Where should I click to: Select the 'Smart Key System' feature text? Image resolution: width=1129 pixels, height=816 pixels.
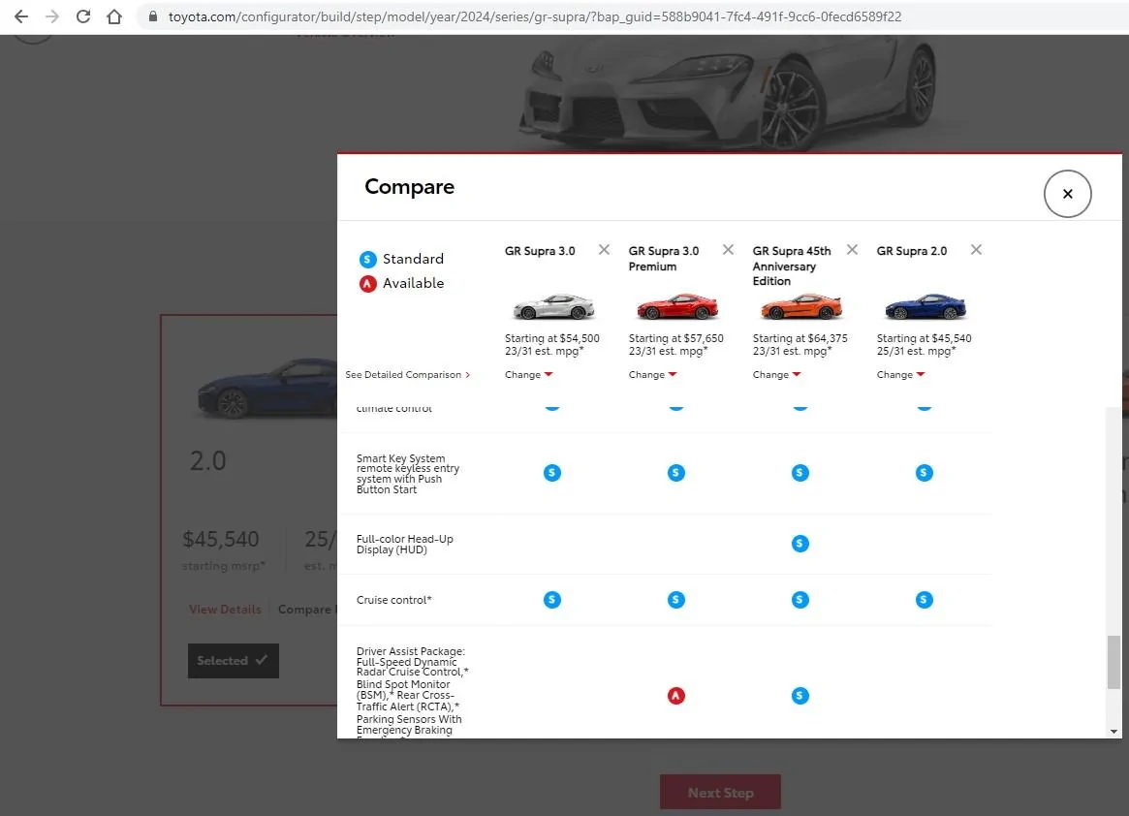[x=408, y=474]
